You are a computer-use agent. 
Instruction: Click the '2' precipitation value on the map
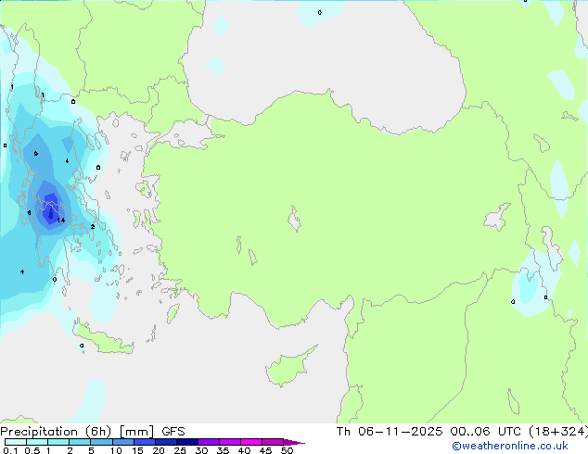(92, 227)
